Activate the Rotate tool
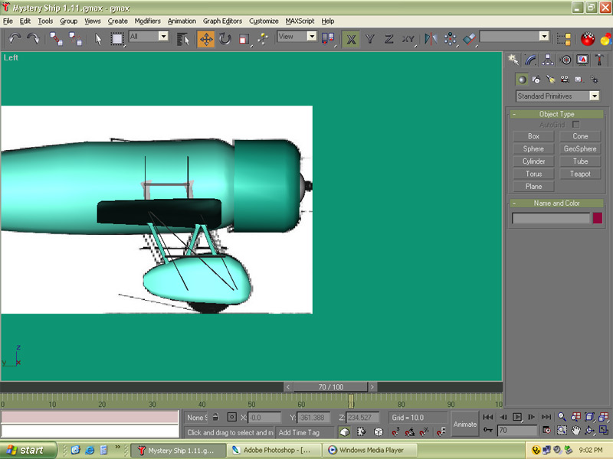 (225, 39)
